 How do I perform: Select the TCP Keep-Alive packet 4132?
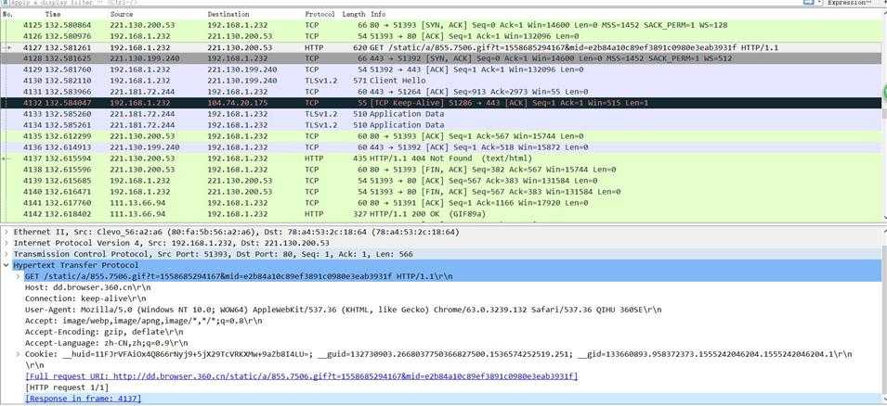coord(441,103)
